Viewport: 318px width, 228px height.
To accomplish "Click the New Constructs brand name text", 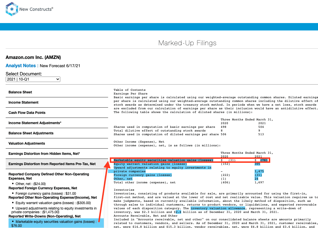I will (x=36, y=9).
